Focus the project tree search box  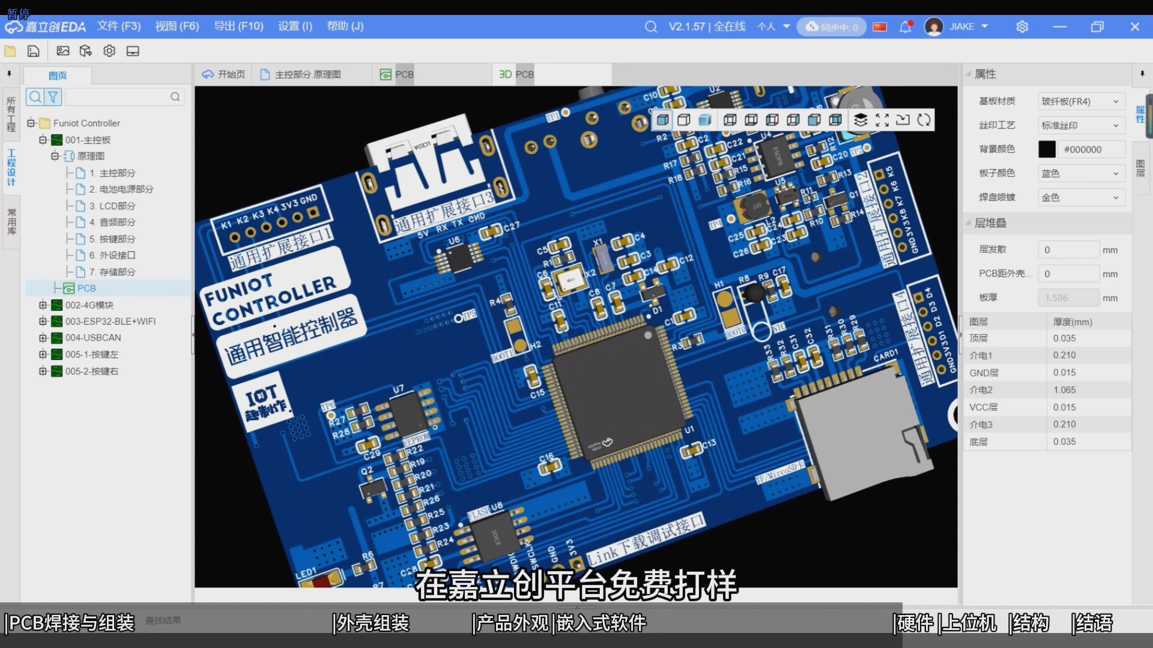point(124,97)
